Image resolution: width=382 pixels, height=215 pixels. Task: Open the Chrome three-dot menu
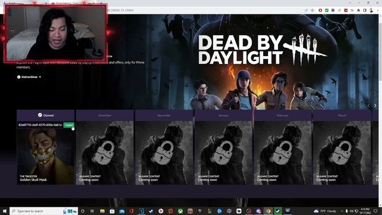[378, 10]
